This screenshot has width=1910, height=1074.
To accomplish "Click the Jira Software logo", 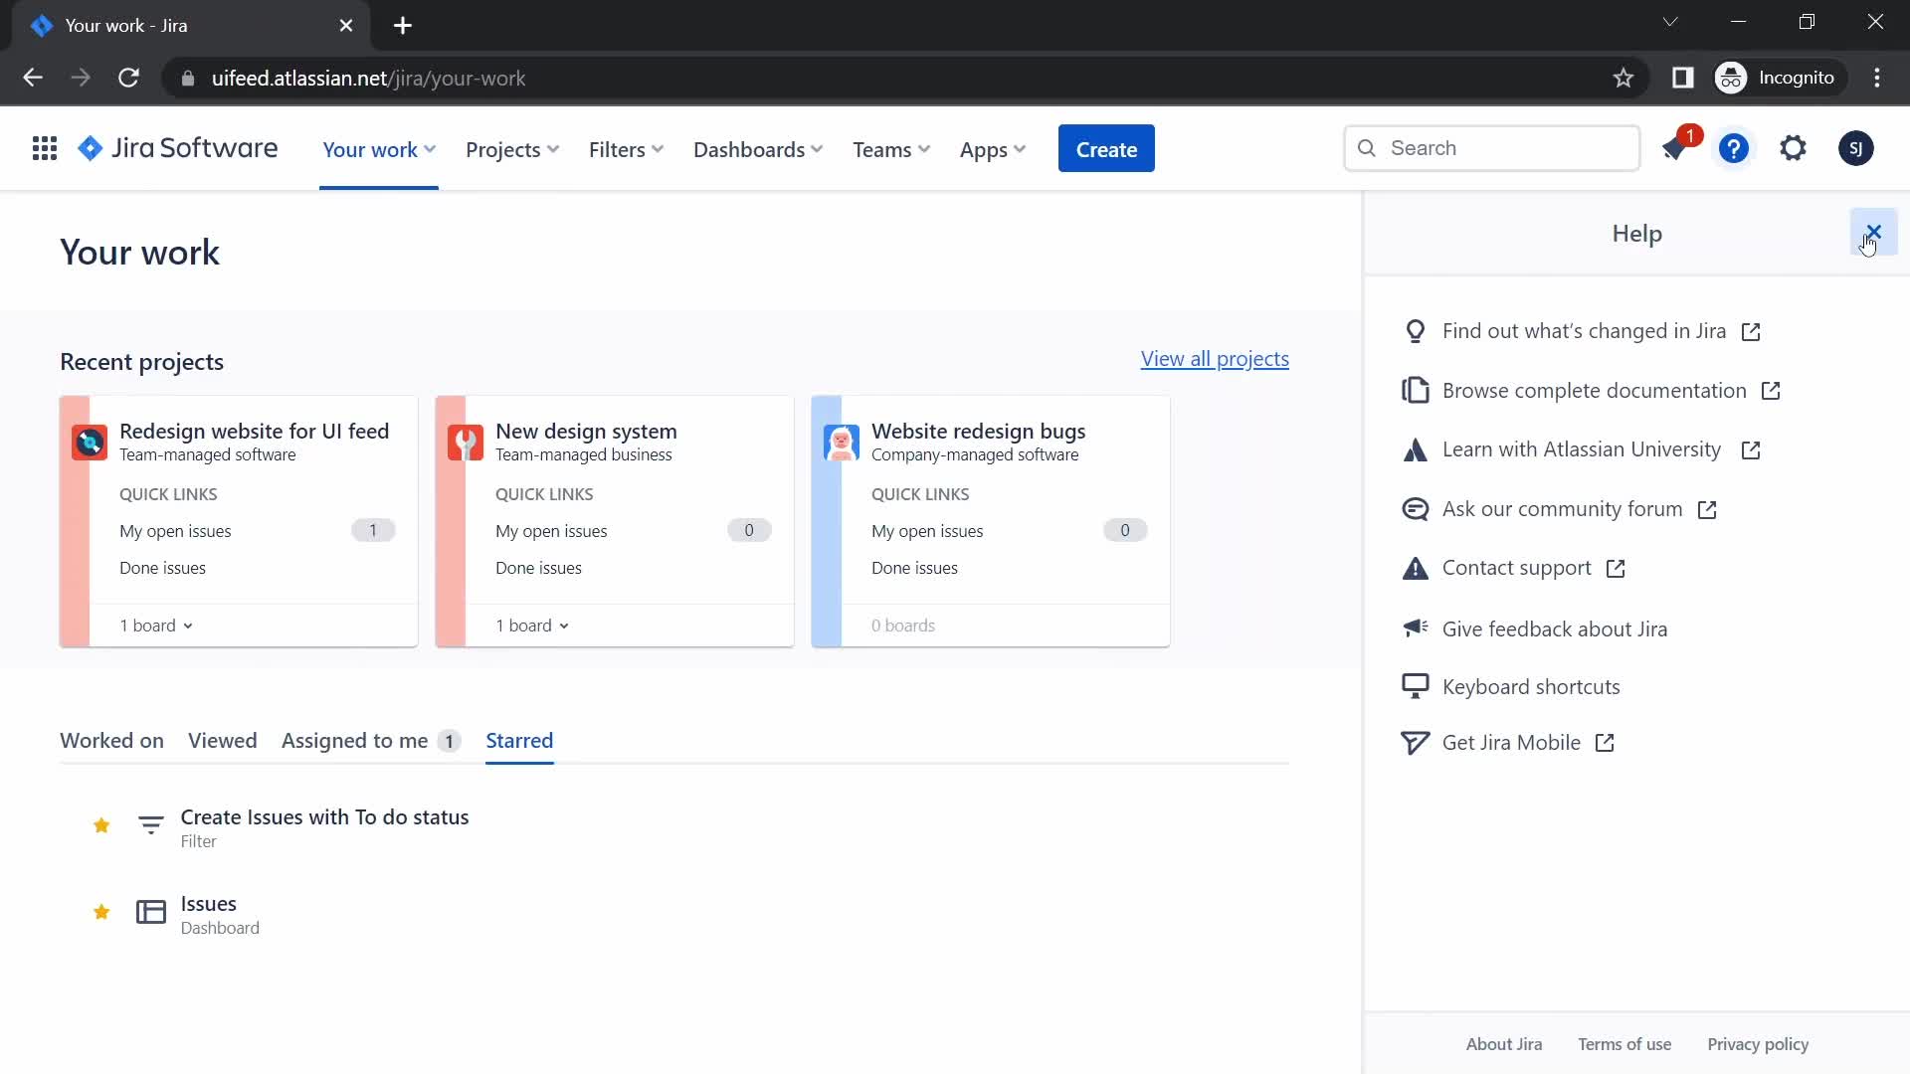I will [178, 148].
